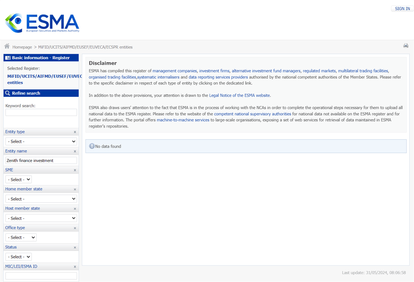The image size is (414, 282).
Task: Remove the Status filter with x
Action: click(75, 247)
